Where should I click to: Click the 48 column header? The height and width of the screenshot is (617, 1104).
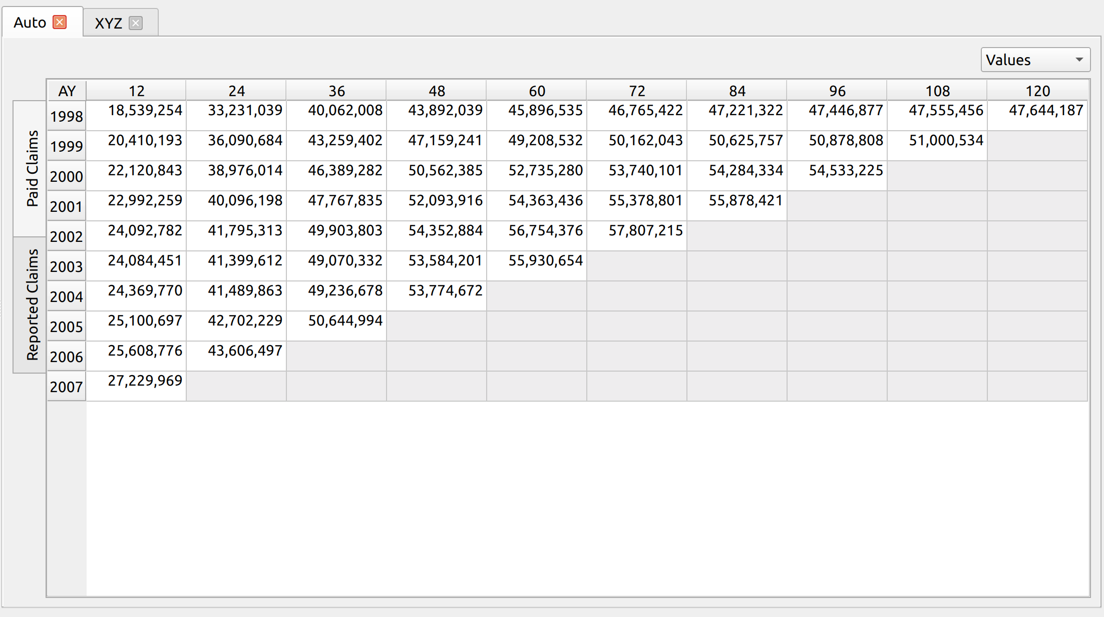click(x=437, y=91)
